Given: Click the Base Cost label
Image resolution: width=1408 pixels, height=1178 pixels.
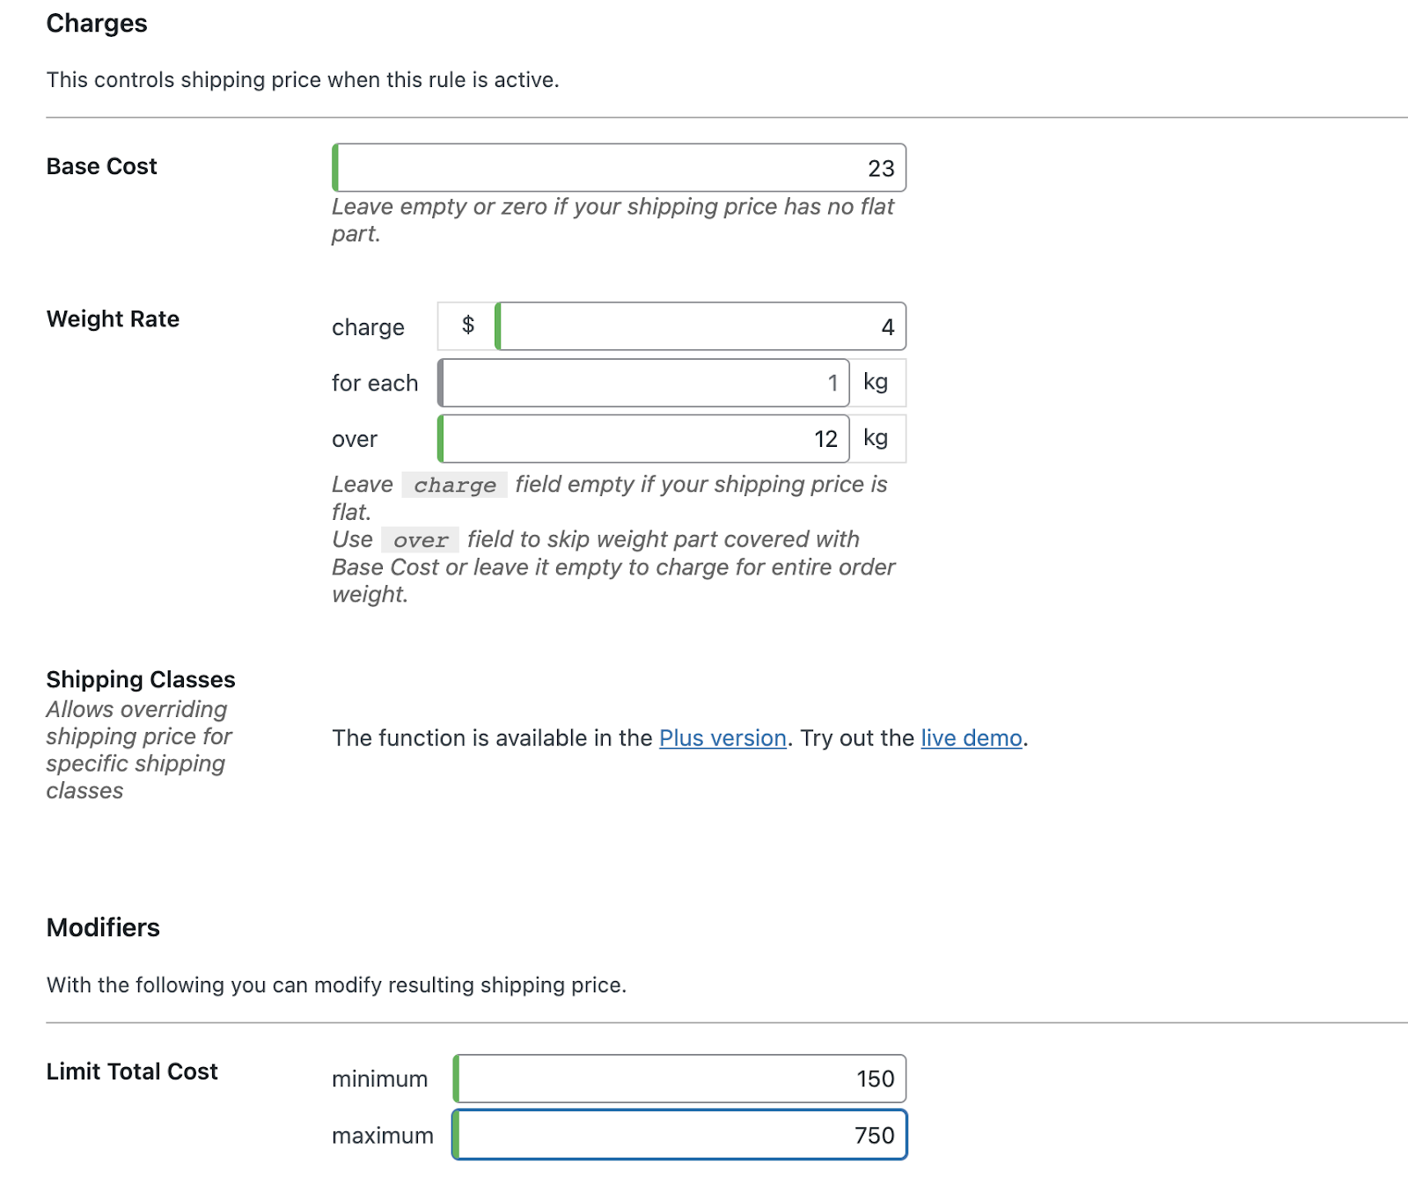Looking at the screenshot, I should [x=101, y=165].
